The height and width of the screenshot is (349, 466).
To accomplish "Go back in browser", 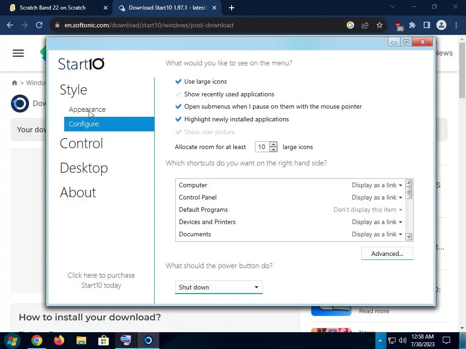I will (x=10, y=25).
